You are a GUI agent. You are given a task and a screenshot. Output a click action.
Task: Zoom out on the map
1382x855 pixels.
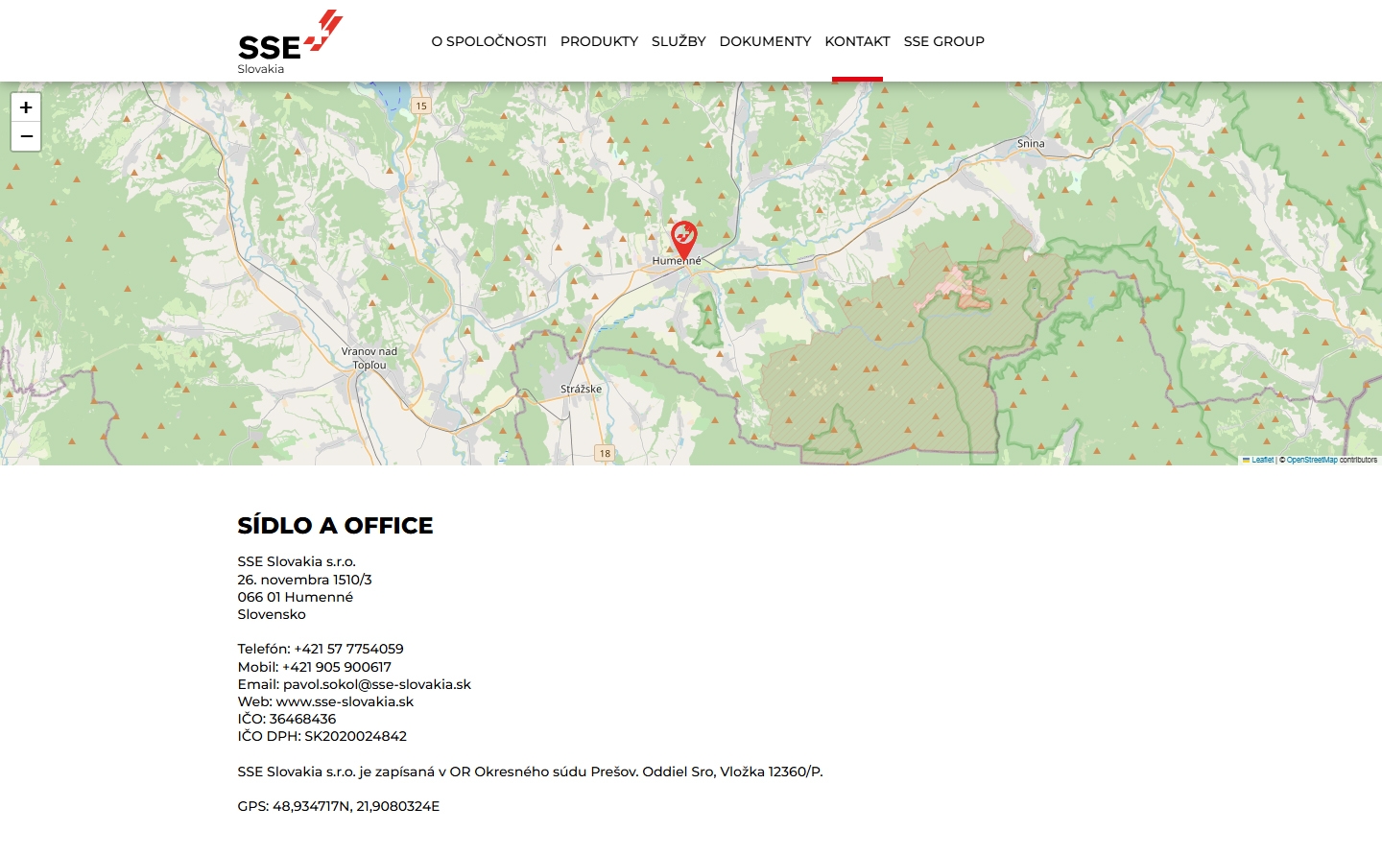point(26,137)
